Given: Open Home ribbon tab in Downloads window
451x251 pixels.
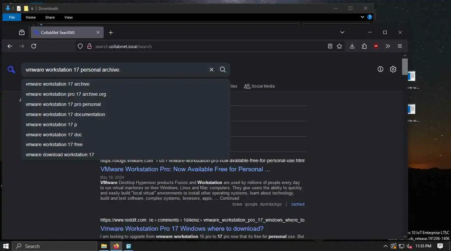Looking at the screenshot, I should (x=30, y=17).
